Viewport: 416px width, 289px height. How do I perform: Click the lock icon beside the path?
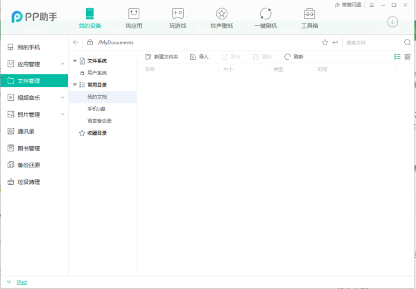coord(90,42)
